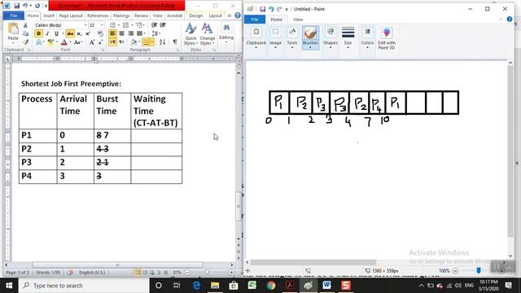The width and height of the screenshot is (521, 293).
Task: Click the Clipboard button in Paint
Action: click(x=256, y=38)
